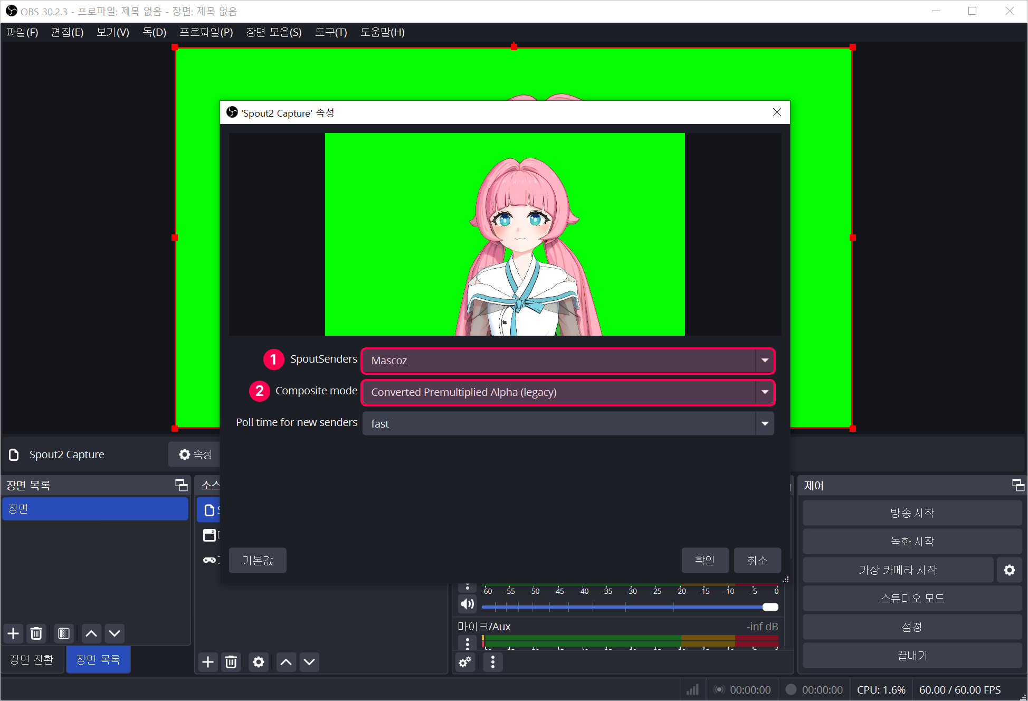Move scene down with arrow icon
The height and width of the screenshot is (701, 1028).
pos(115,633)
